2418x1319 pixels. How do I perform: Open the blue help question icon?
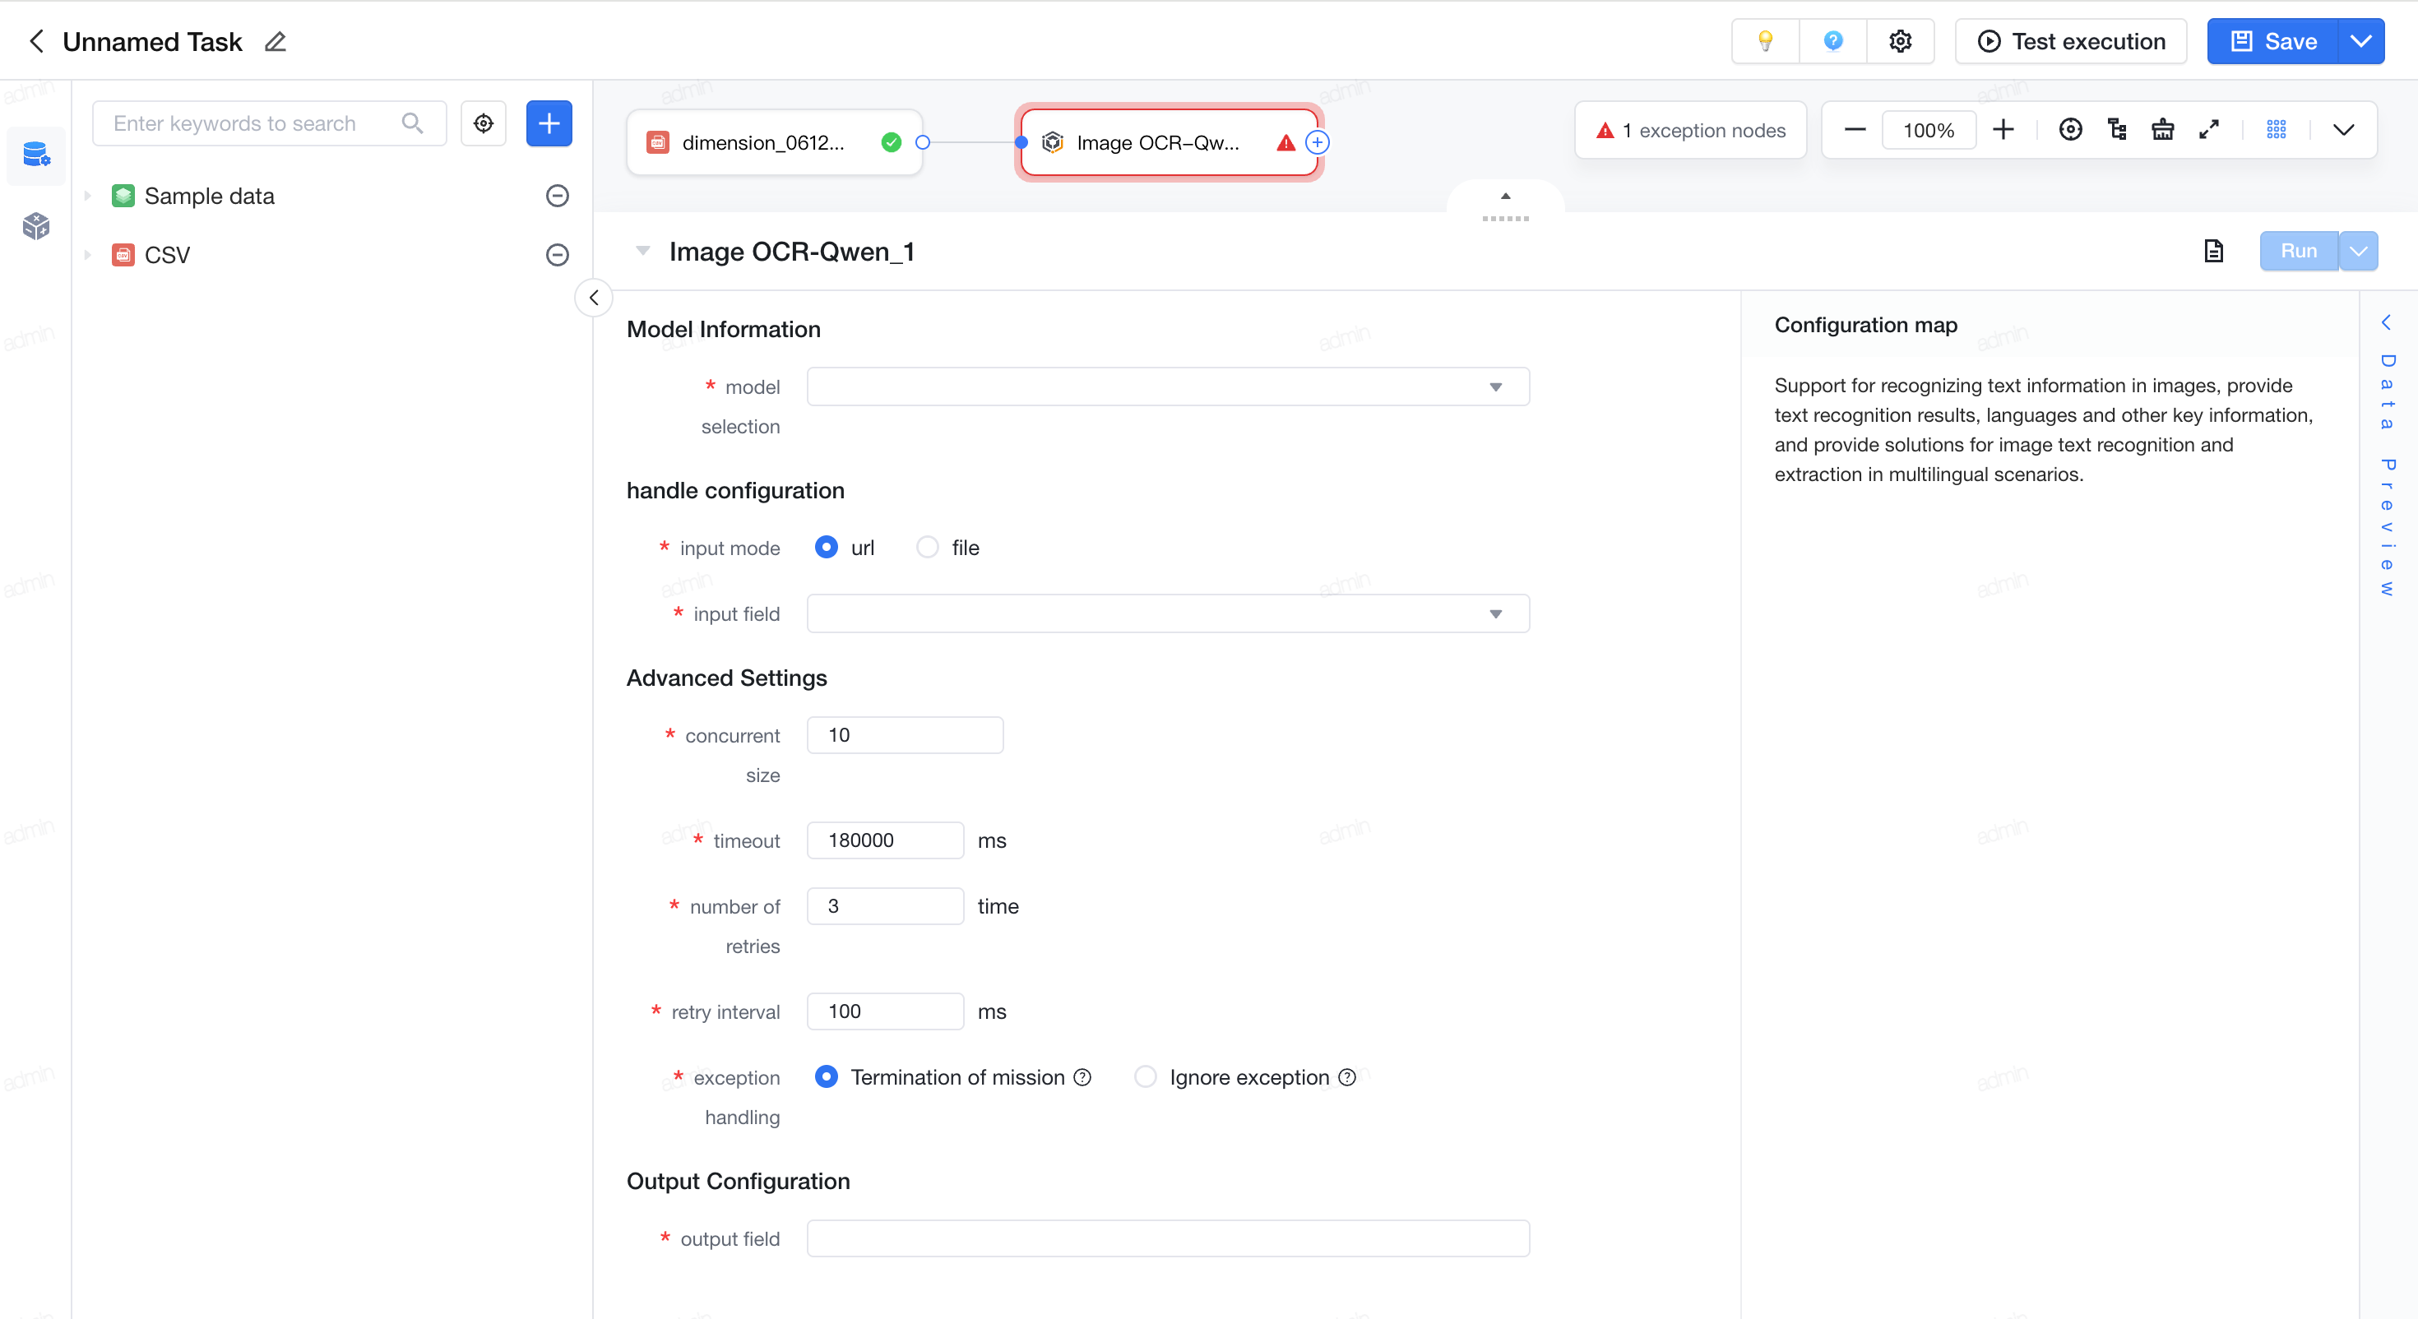pyautogui.click(x=1832, y=41)
